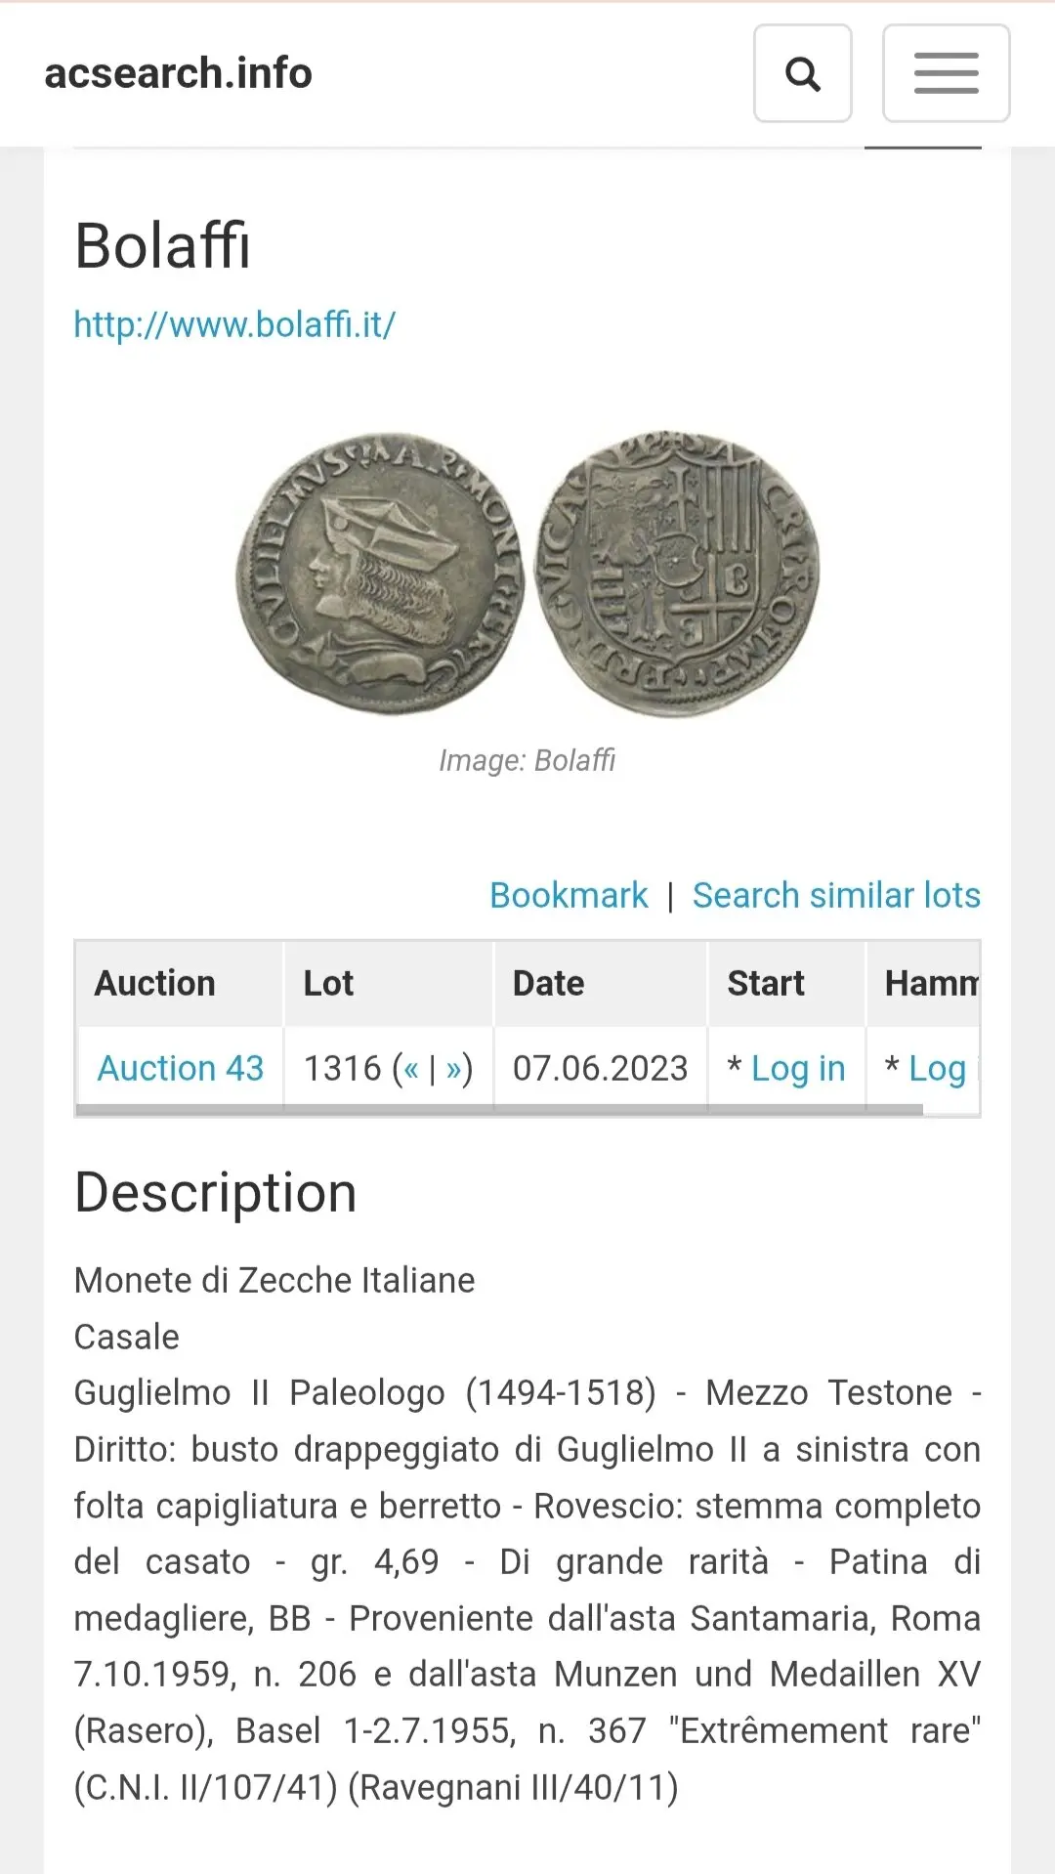Log in to view start price
The image size is (1055, 1874).
click(798, 1069)
